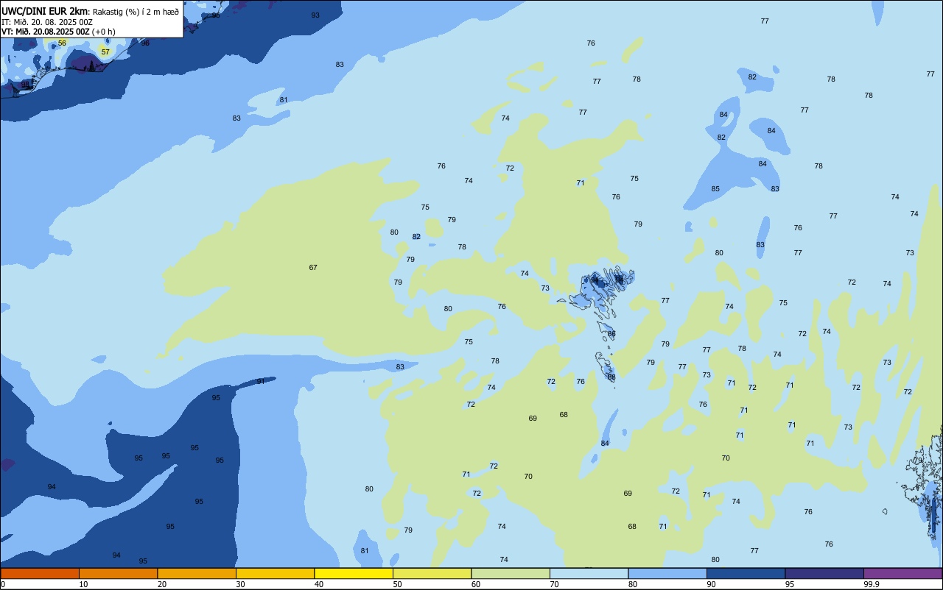Select the value 86 beside the islands
The width and height of the screenshot is (943, 590).
(611, 334)
